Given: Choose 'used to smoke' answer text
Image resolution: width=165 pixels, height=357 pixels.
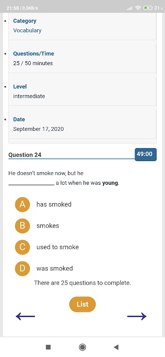Looking at the screenshot, I should pyautogui.click(x=58, y=247).
